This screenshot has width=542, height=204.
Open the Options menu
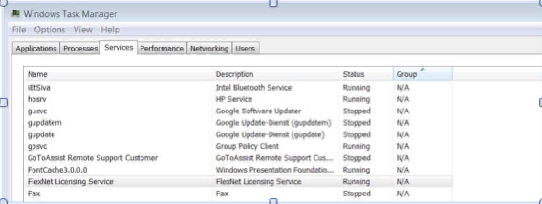click(50, 30)
